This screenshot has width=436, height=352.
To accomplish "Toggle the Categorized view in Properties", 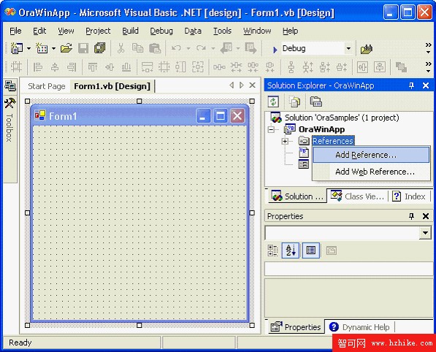I will [x=272, y=250].
